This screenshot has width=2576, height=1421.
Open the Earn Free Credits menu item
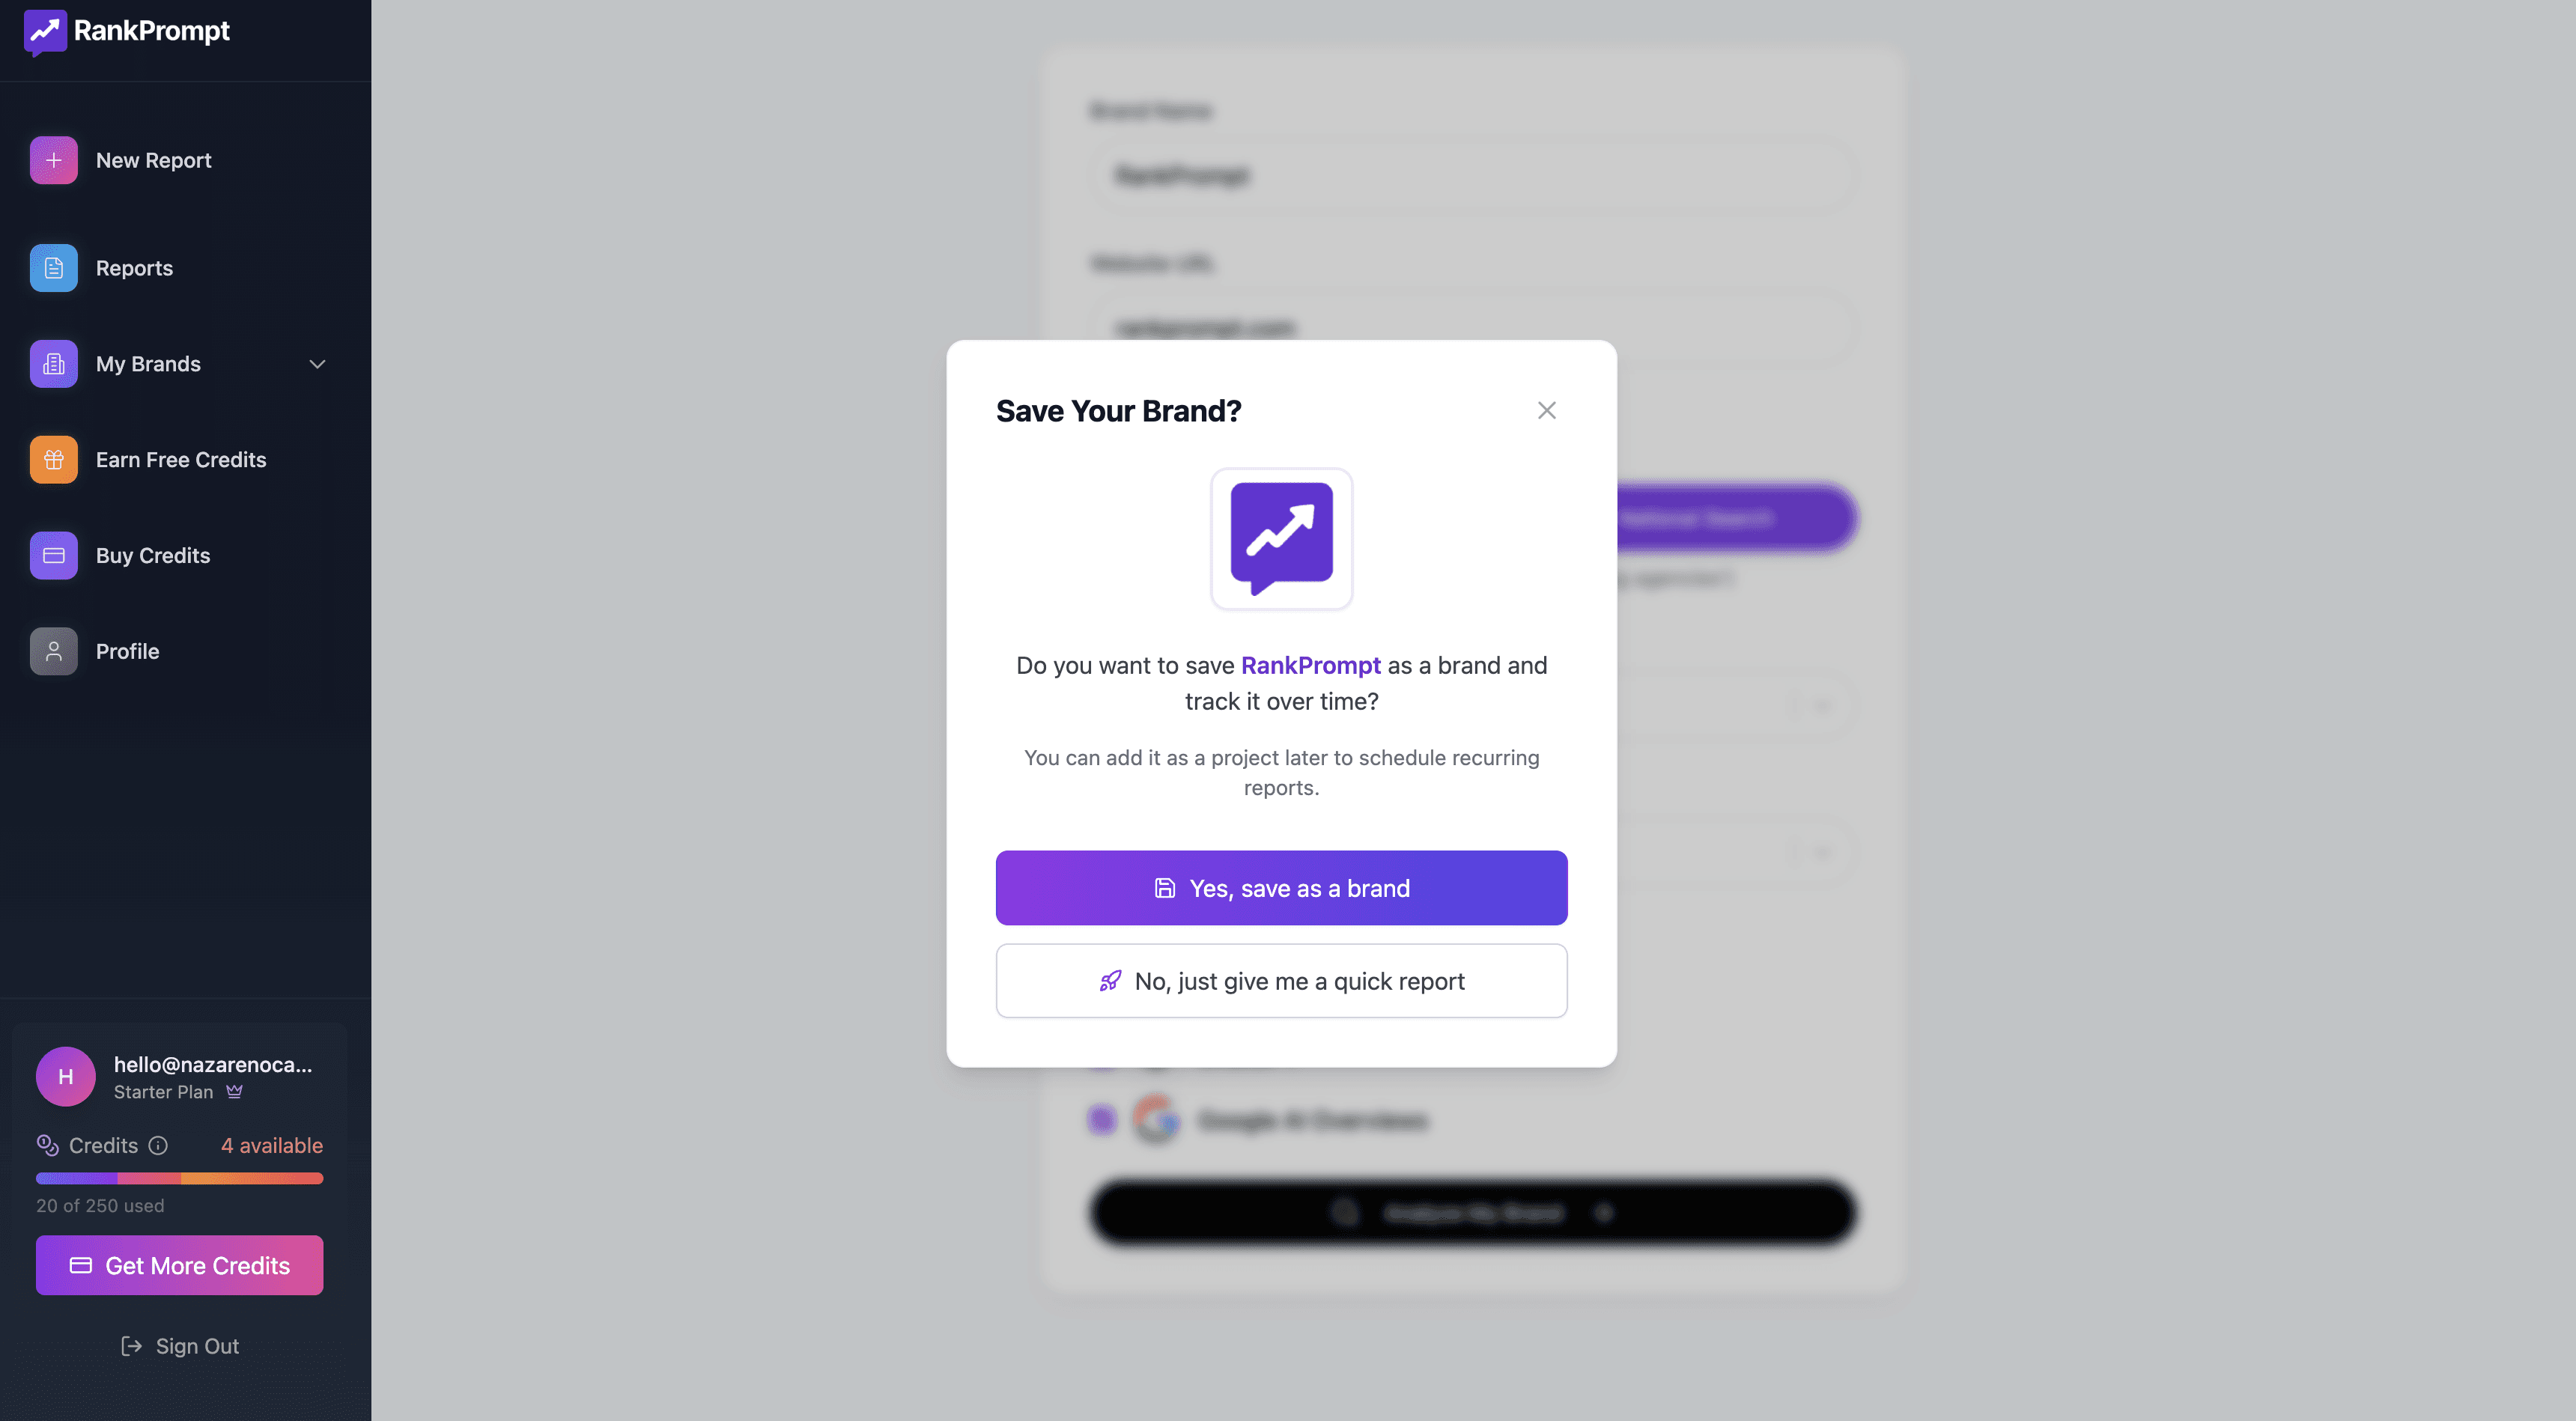click(x=181, y=460)
